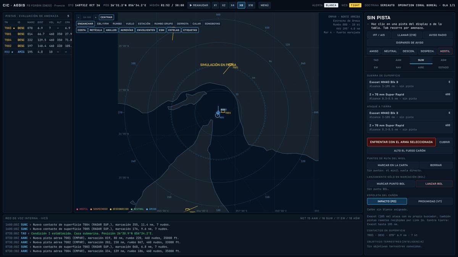Select the ESTACIÓN station tool
The height and width of the screenshot is (257, 458).
(144, 24)
